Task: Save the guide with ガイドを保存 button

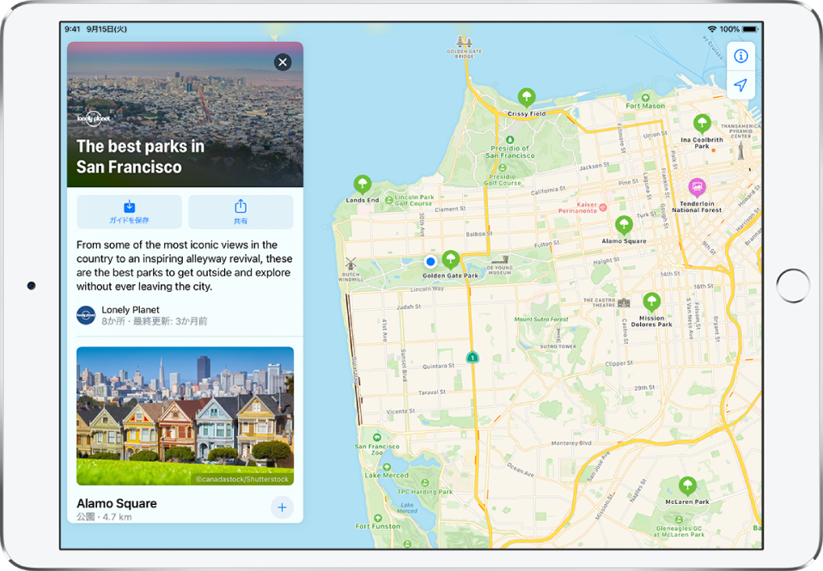Action: [129, 212]
